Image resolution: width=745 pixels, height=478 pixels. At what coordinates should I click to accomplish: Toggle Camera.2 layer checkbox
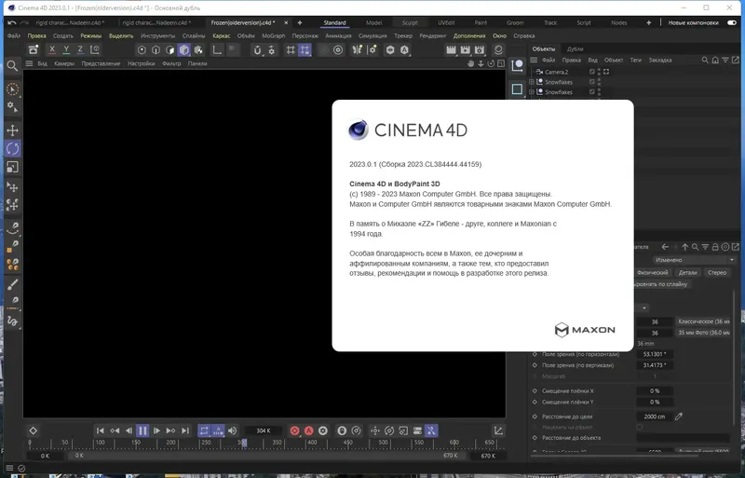(x=592, y=72)
